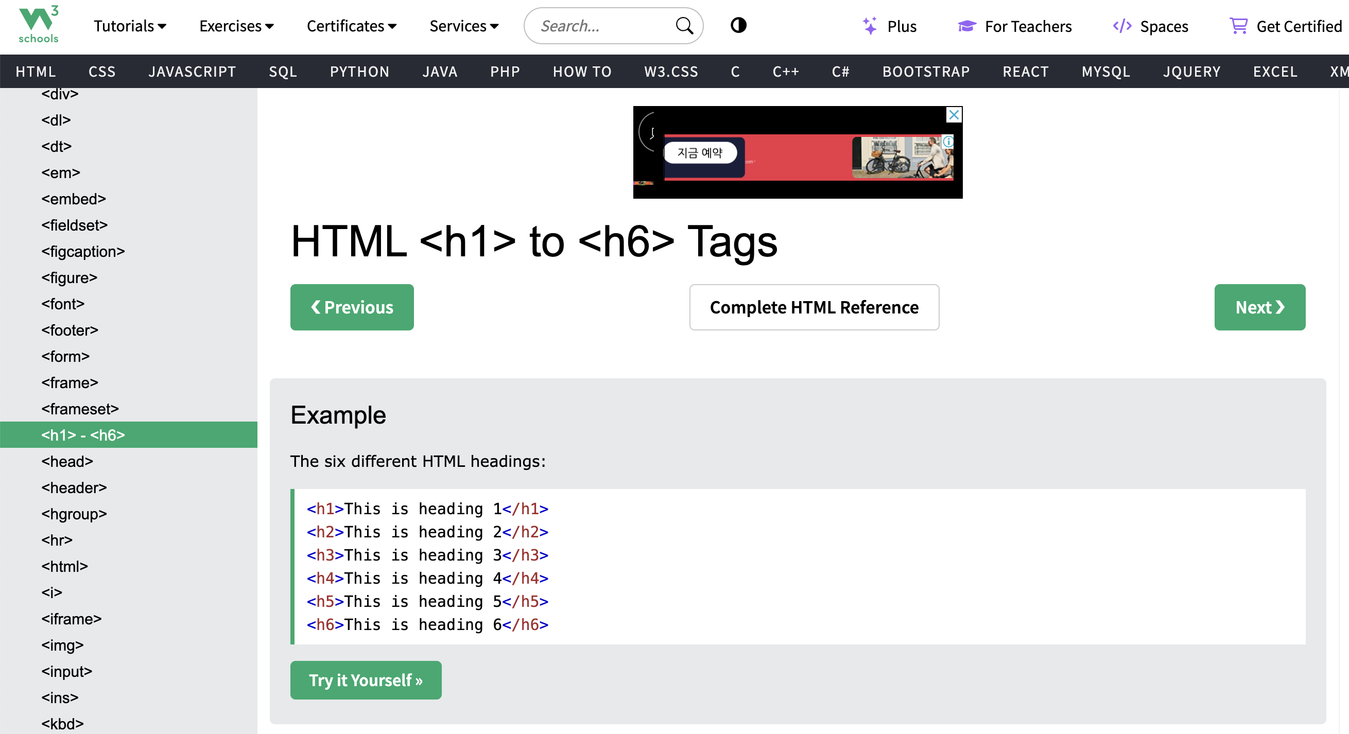
Task: Open Complete HTML Reference
Action: [x=814, y=307]
